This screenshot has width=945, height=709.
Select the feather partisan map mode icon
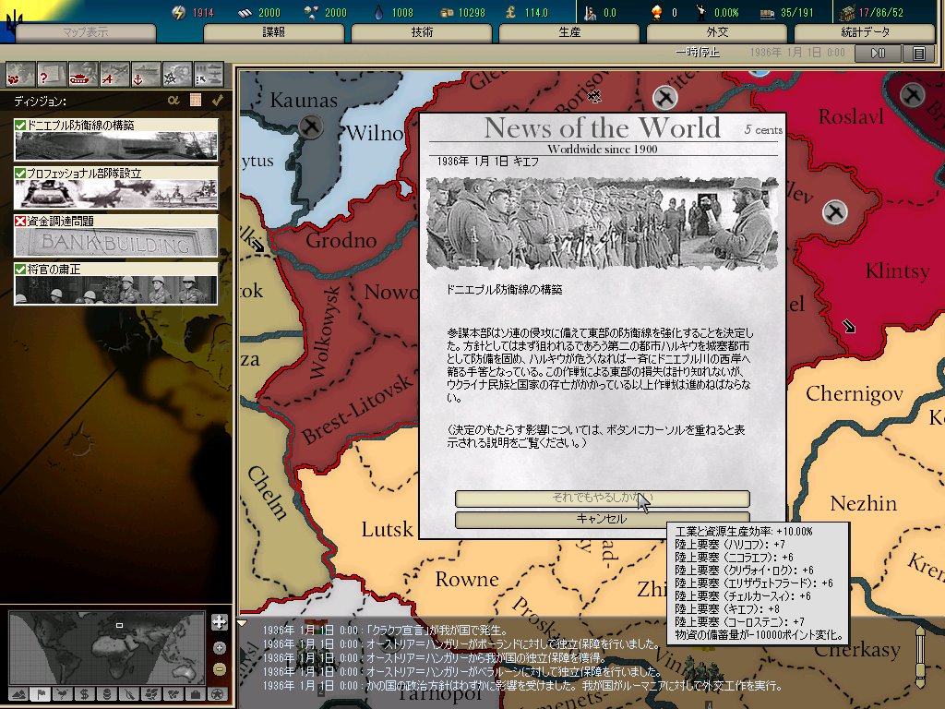[x=129, y=694]
